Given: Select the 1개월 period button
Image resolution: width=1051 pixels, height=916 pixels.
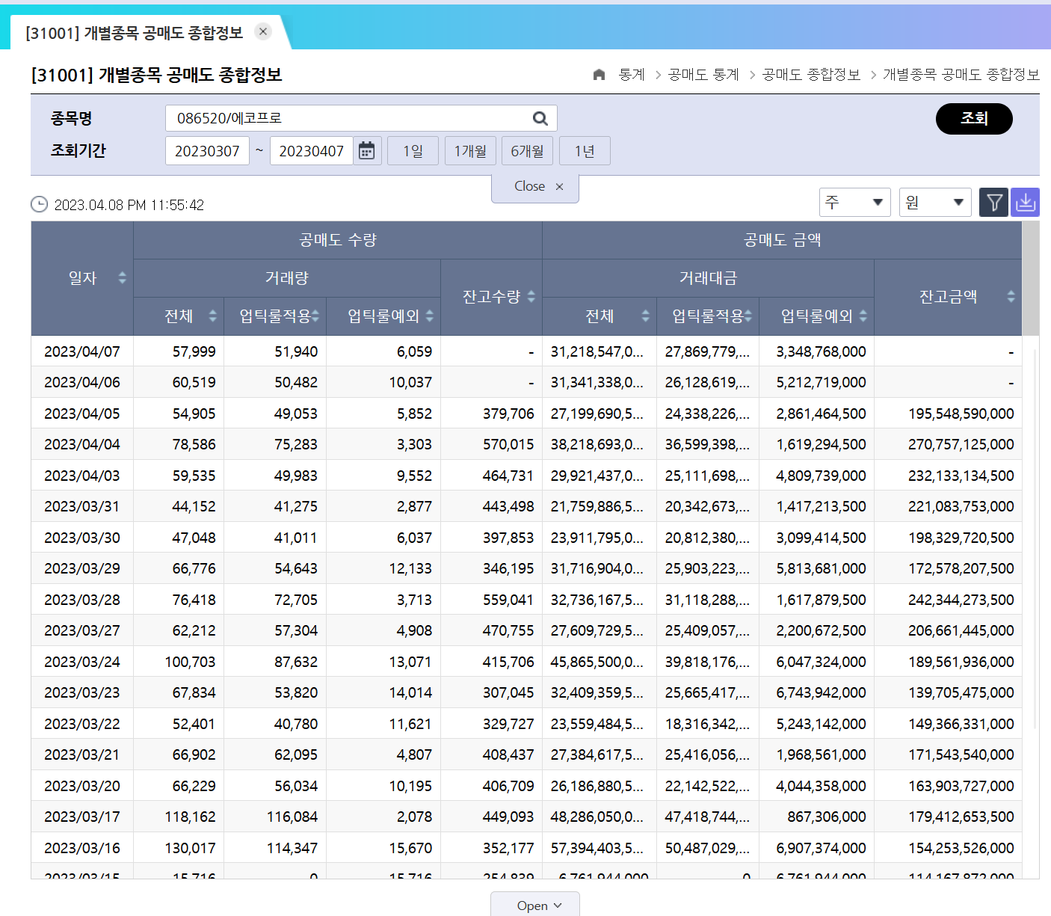Looking at the screenshot, I should pos(470,150).
